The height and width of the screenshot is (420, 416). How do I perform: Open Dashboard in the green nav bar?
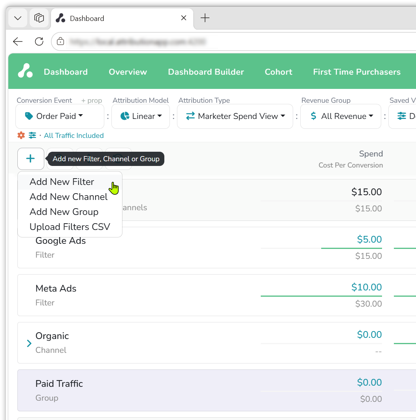tap(66, 72)
